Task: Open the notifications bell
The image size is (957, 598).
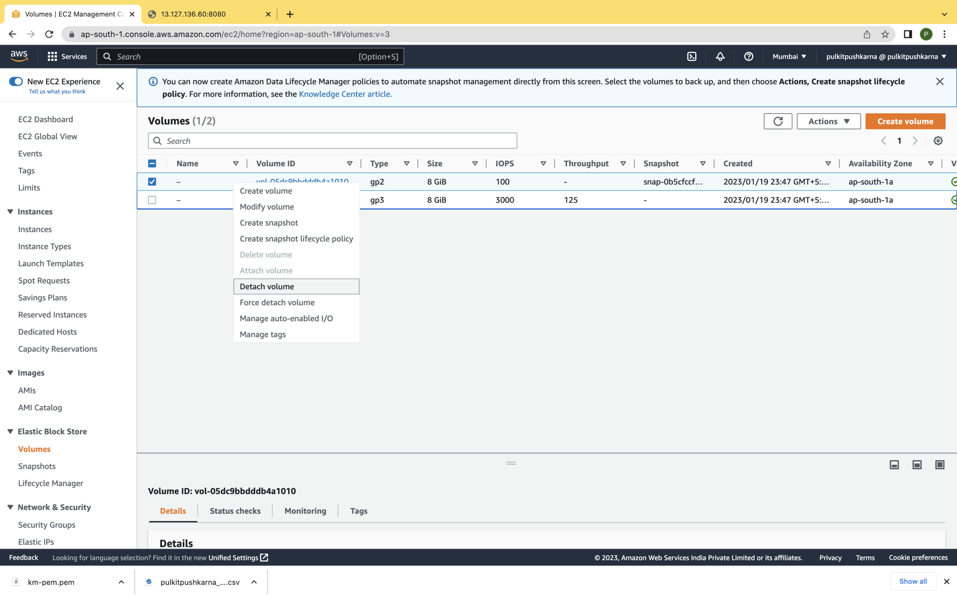Action: (720, 56)
